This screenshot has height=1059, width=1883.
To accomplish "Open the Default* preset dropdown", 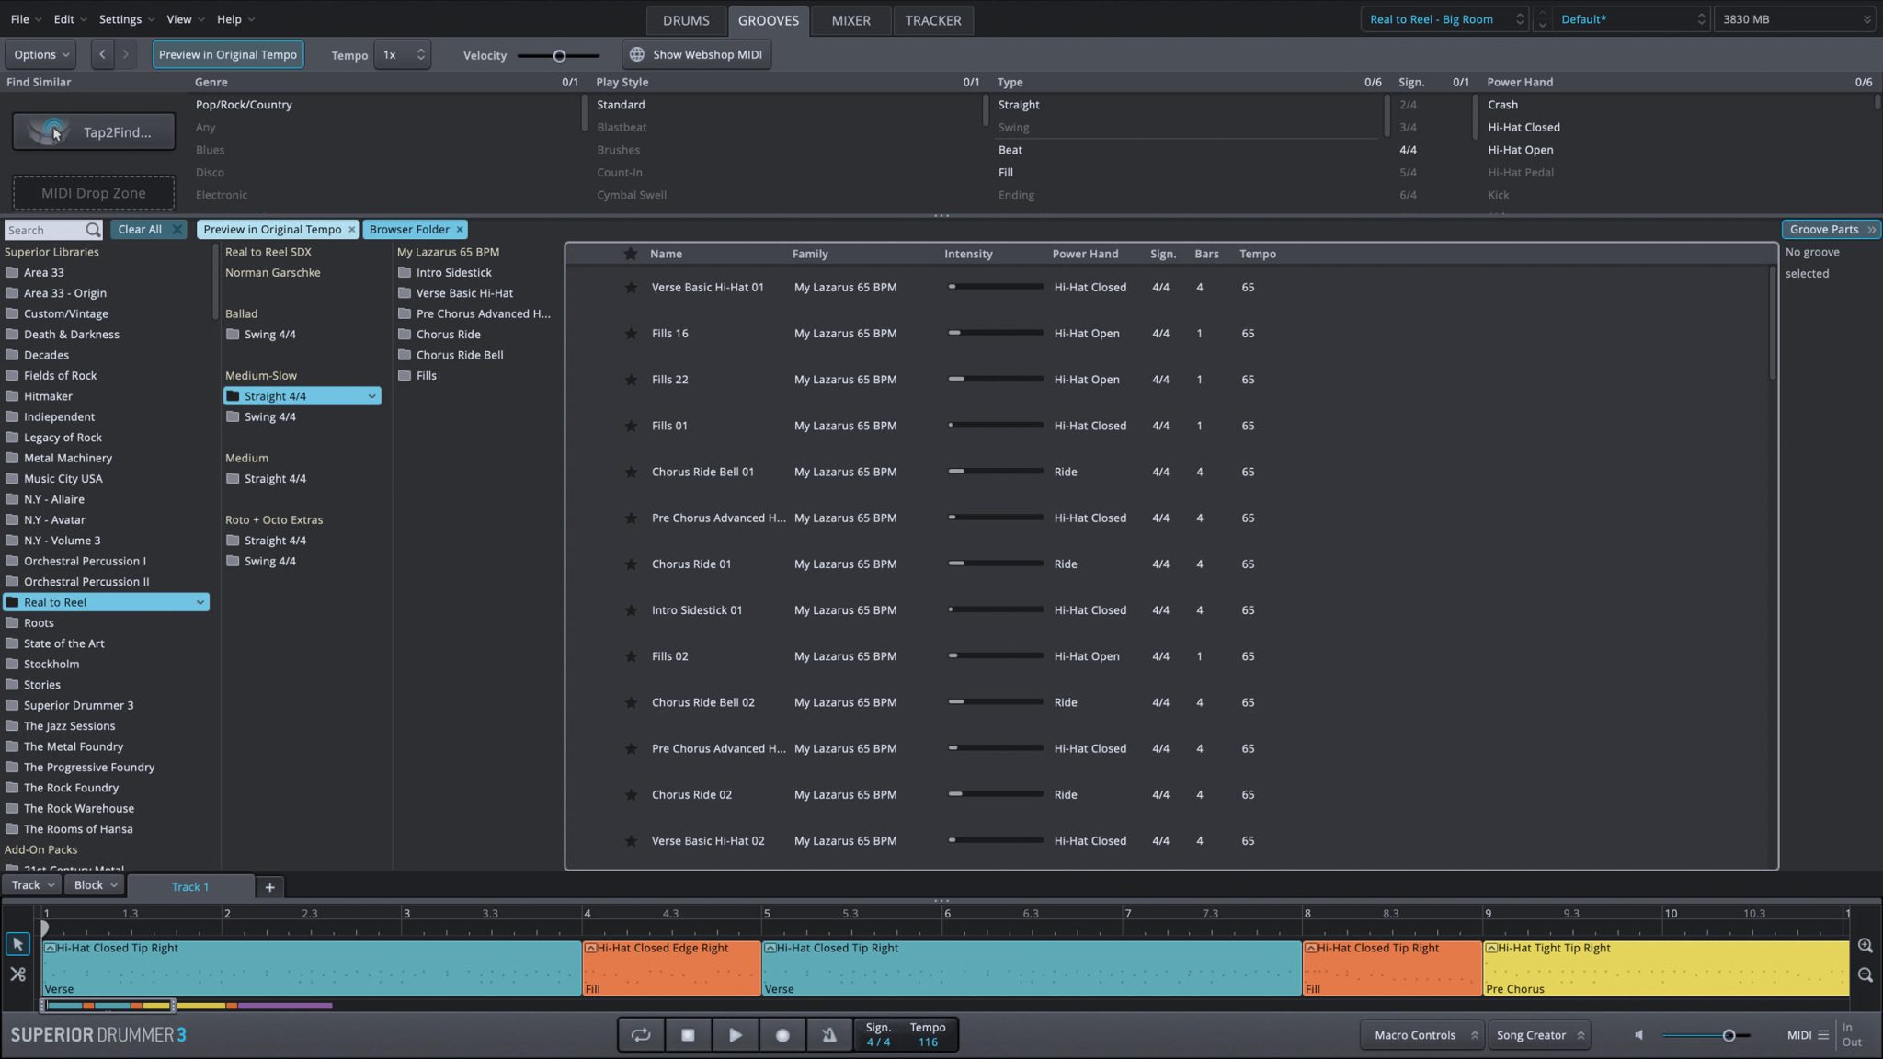I will [1632, 19].
